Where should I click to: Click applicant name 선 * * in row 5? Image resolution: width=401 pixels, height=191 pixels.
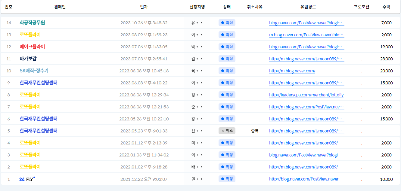(x=197, y=131)
